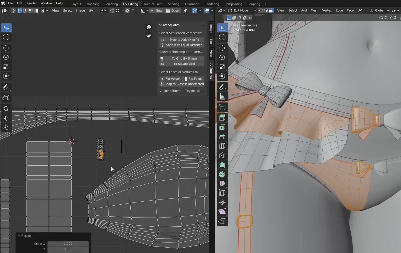
Task: Open the Render menu
Action: point(31,3)
